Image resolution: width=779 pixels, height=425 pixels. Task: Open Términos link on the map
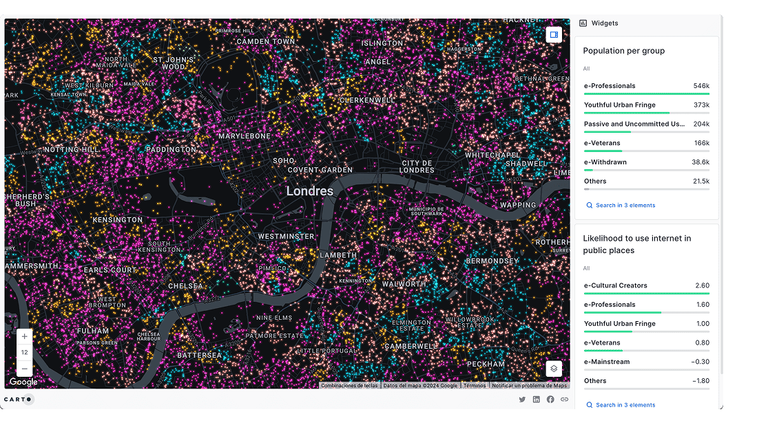click(474, 386)
